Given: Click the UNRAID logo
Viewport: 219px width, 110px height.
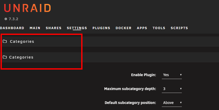Looking at the screenshot, I should tap(27, 8).
